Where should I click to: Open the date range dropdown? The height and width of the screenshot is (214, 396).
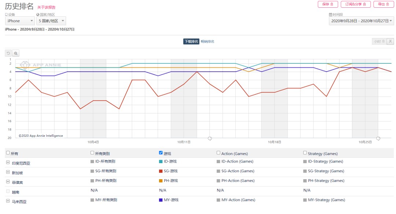pos(361,21)
